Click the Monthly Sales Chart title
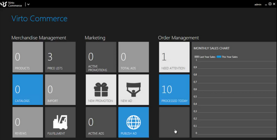This screenshot has height=140, width=277. 212,48
